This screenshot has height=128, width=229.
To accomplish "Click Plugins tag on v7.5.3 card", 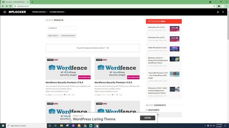I will coord(99,60).
